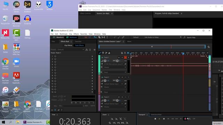Click Zoom In Time icon in Zoom panel
The height and width of the screenshot is (125, 223).
[121, 119]
